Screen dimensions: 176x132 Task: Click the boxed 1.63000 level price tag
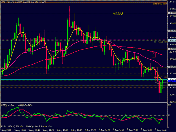(x=172, y=85)
